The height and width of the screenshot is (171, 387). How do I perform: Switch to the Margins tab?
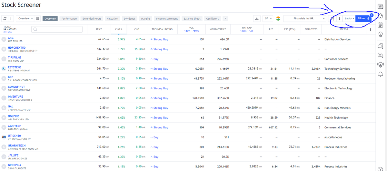145,19
